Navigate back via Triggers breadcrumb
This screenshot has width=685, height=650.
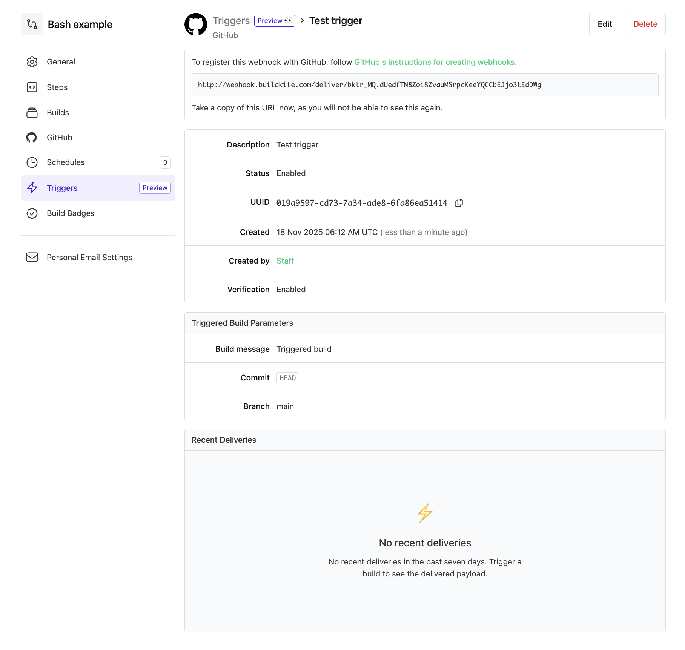click(231, 21)
